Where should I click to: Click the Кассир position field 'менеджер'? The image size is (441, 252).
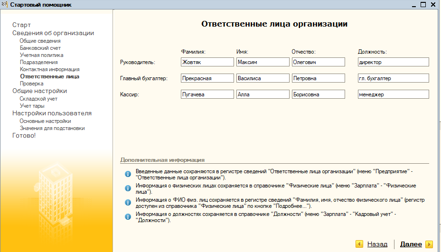393,94
